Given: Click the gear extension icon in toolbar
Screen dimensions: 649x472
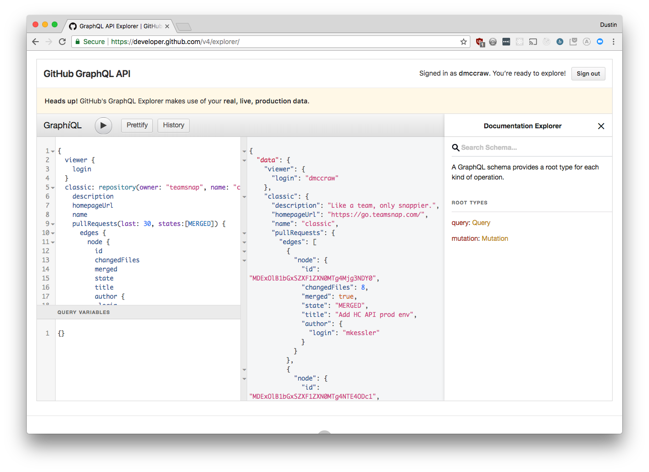Looking at the screenshot, I should click(493, 42).
